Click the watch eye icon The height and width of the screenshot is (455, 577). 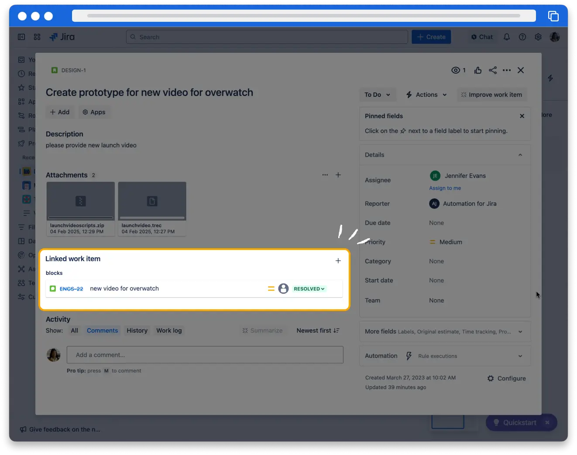click(456, 70)
